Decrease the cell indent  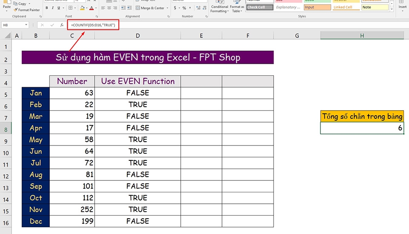click(x=124, y=8)
